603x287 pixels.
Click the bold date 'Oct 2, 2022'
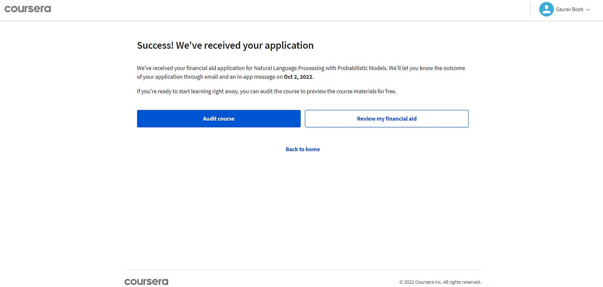click(x=298, y=77)
